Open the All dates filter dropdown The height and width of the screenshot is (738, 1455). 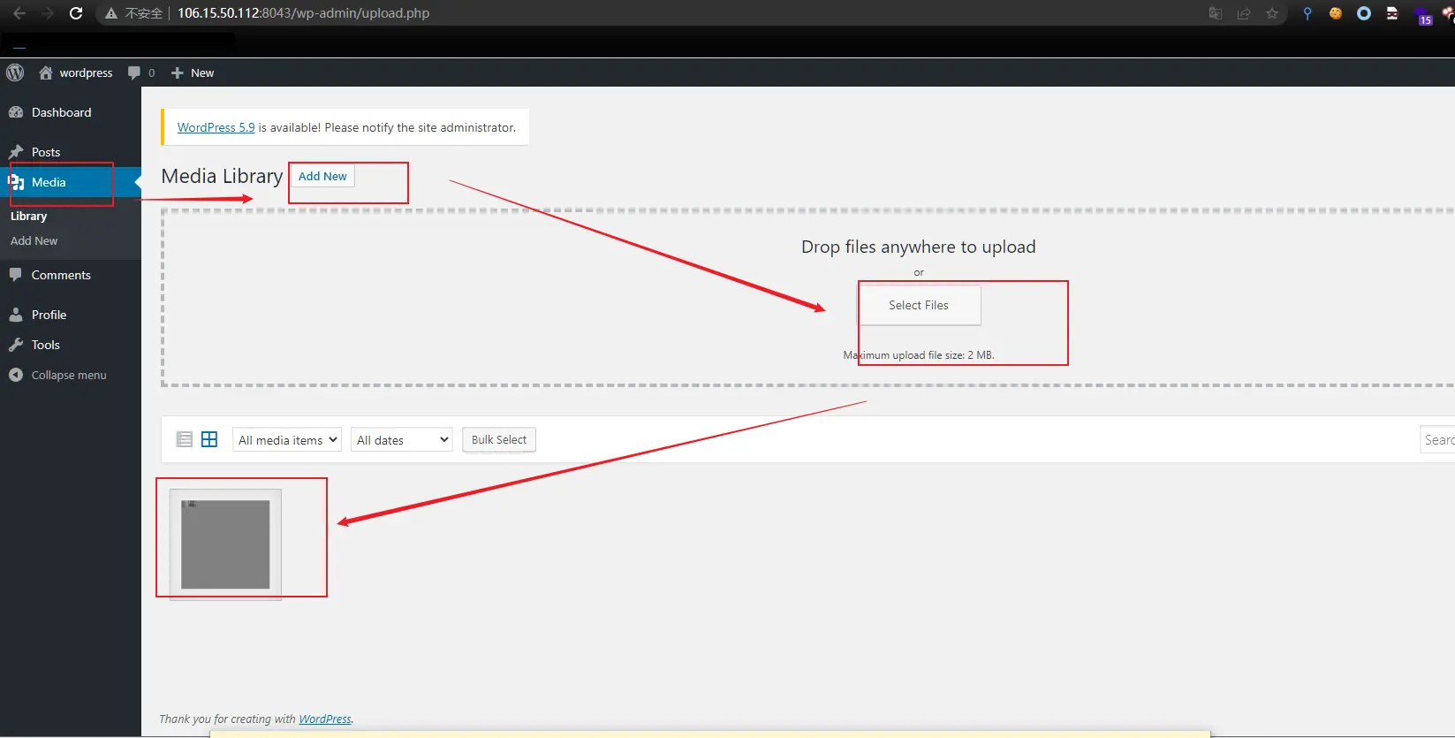click(x=402, y=439)
